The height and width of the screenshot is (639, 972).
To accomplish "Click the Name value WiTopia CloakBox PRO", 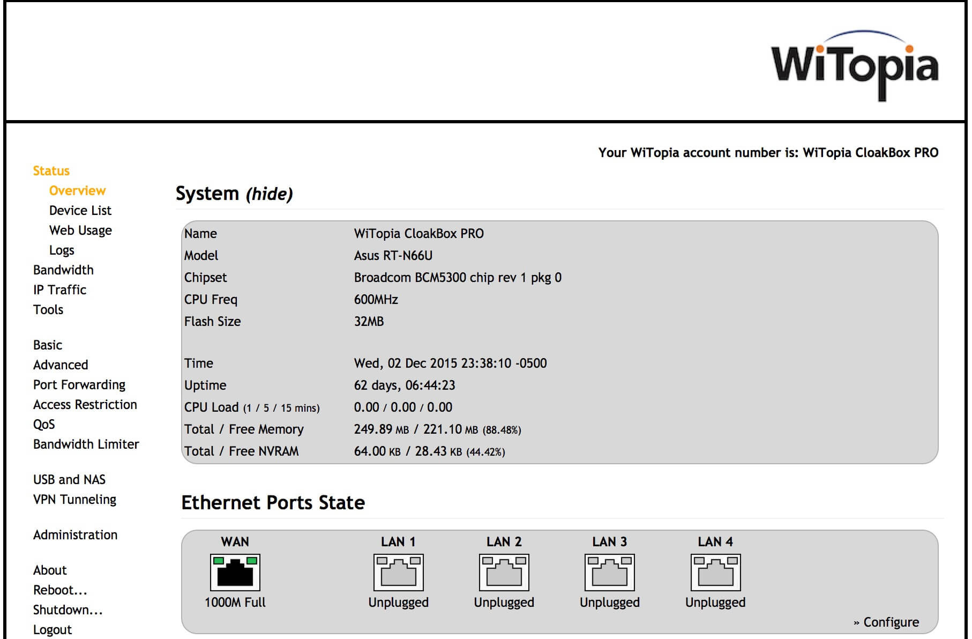I will 418,234.
